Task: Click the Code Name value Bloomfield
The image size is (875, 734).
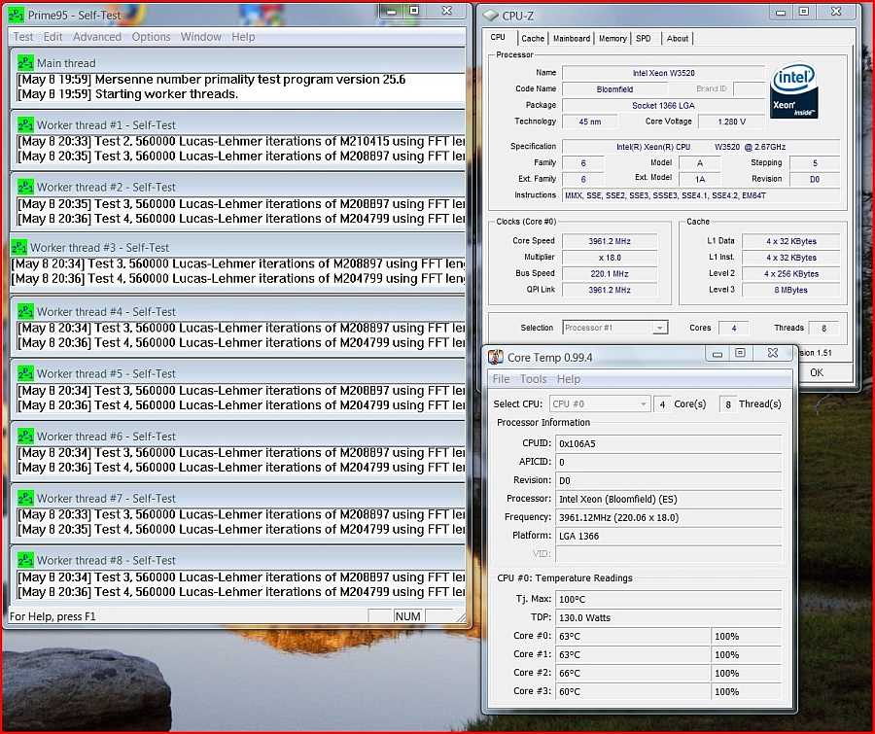Action: coord(614,89)
